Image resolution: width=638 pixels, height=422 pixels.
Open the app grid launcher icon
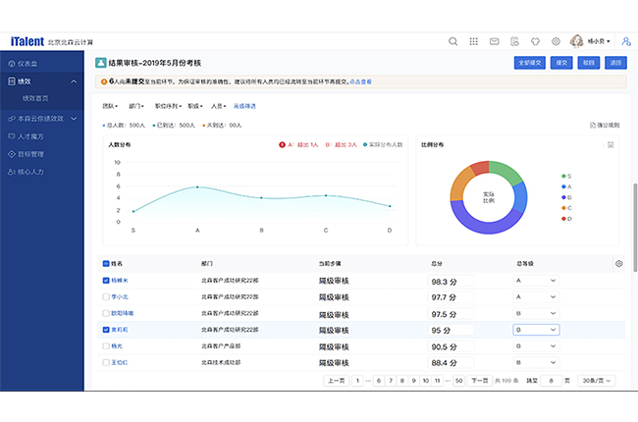coord(474,41)
